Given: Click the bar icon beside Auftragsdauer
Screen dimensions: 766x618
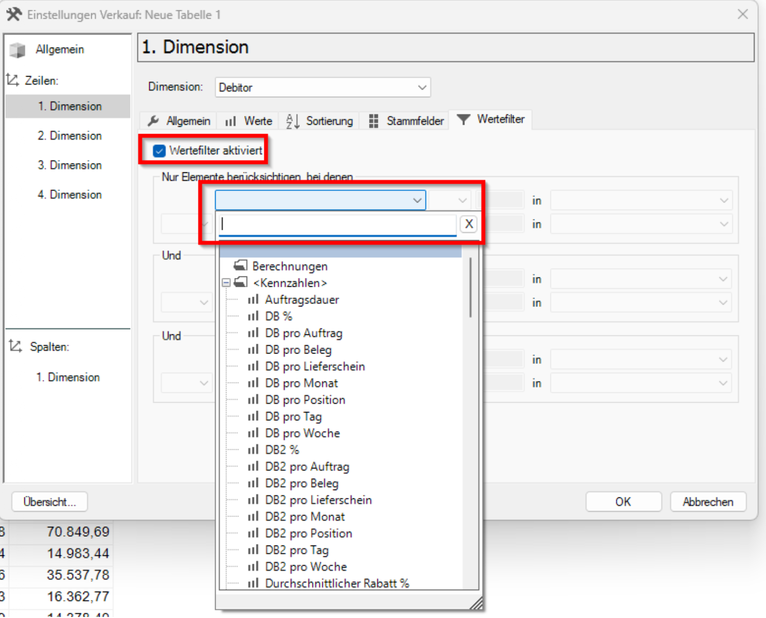Looking at the screenshot, I should pyautogui.click(x=253, y=300).
